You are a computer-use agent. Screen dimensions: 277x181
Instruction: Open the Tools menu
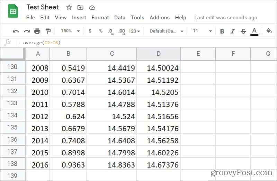pos(137,18)
